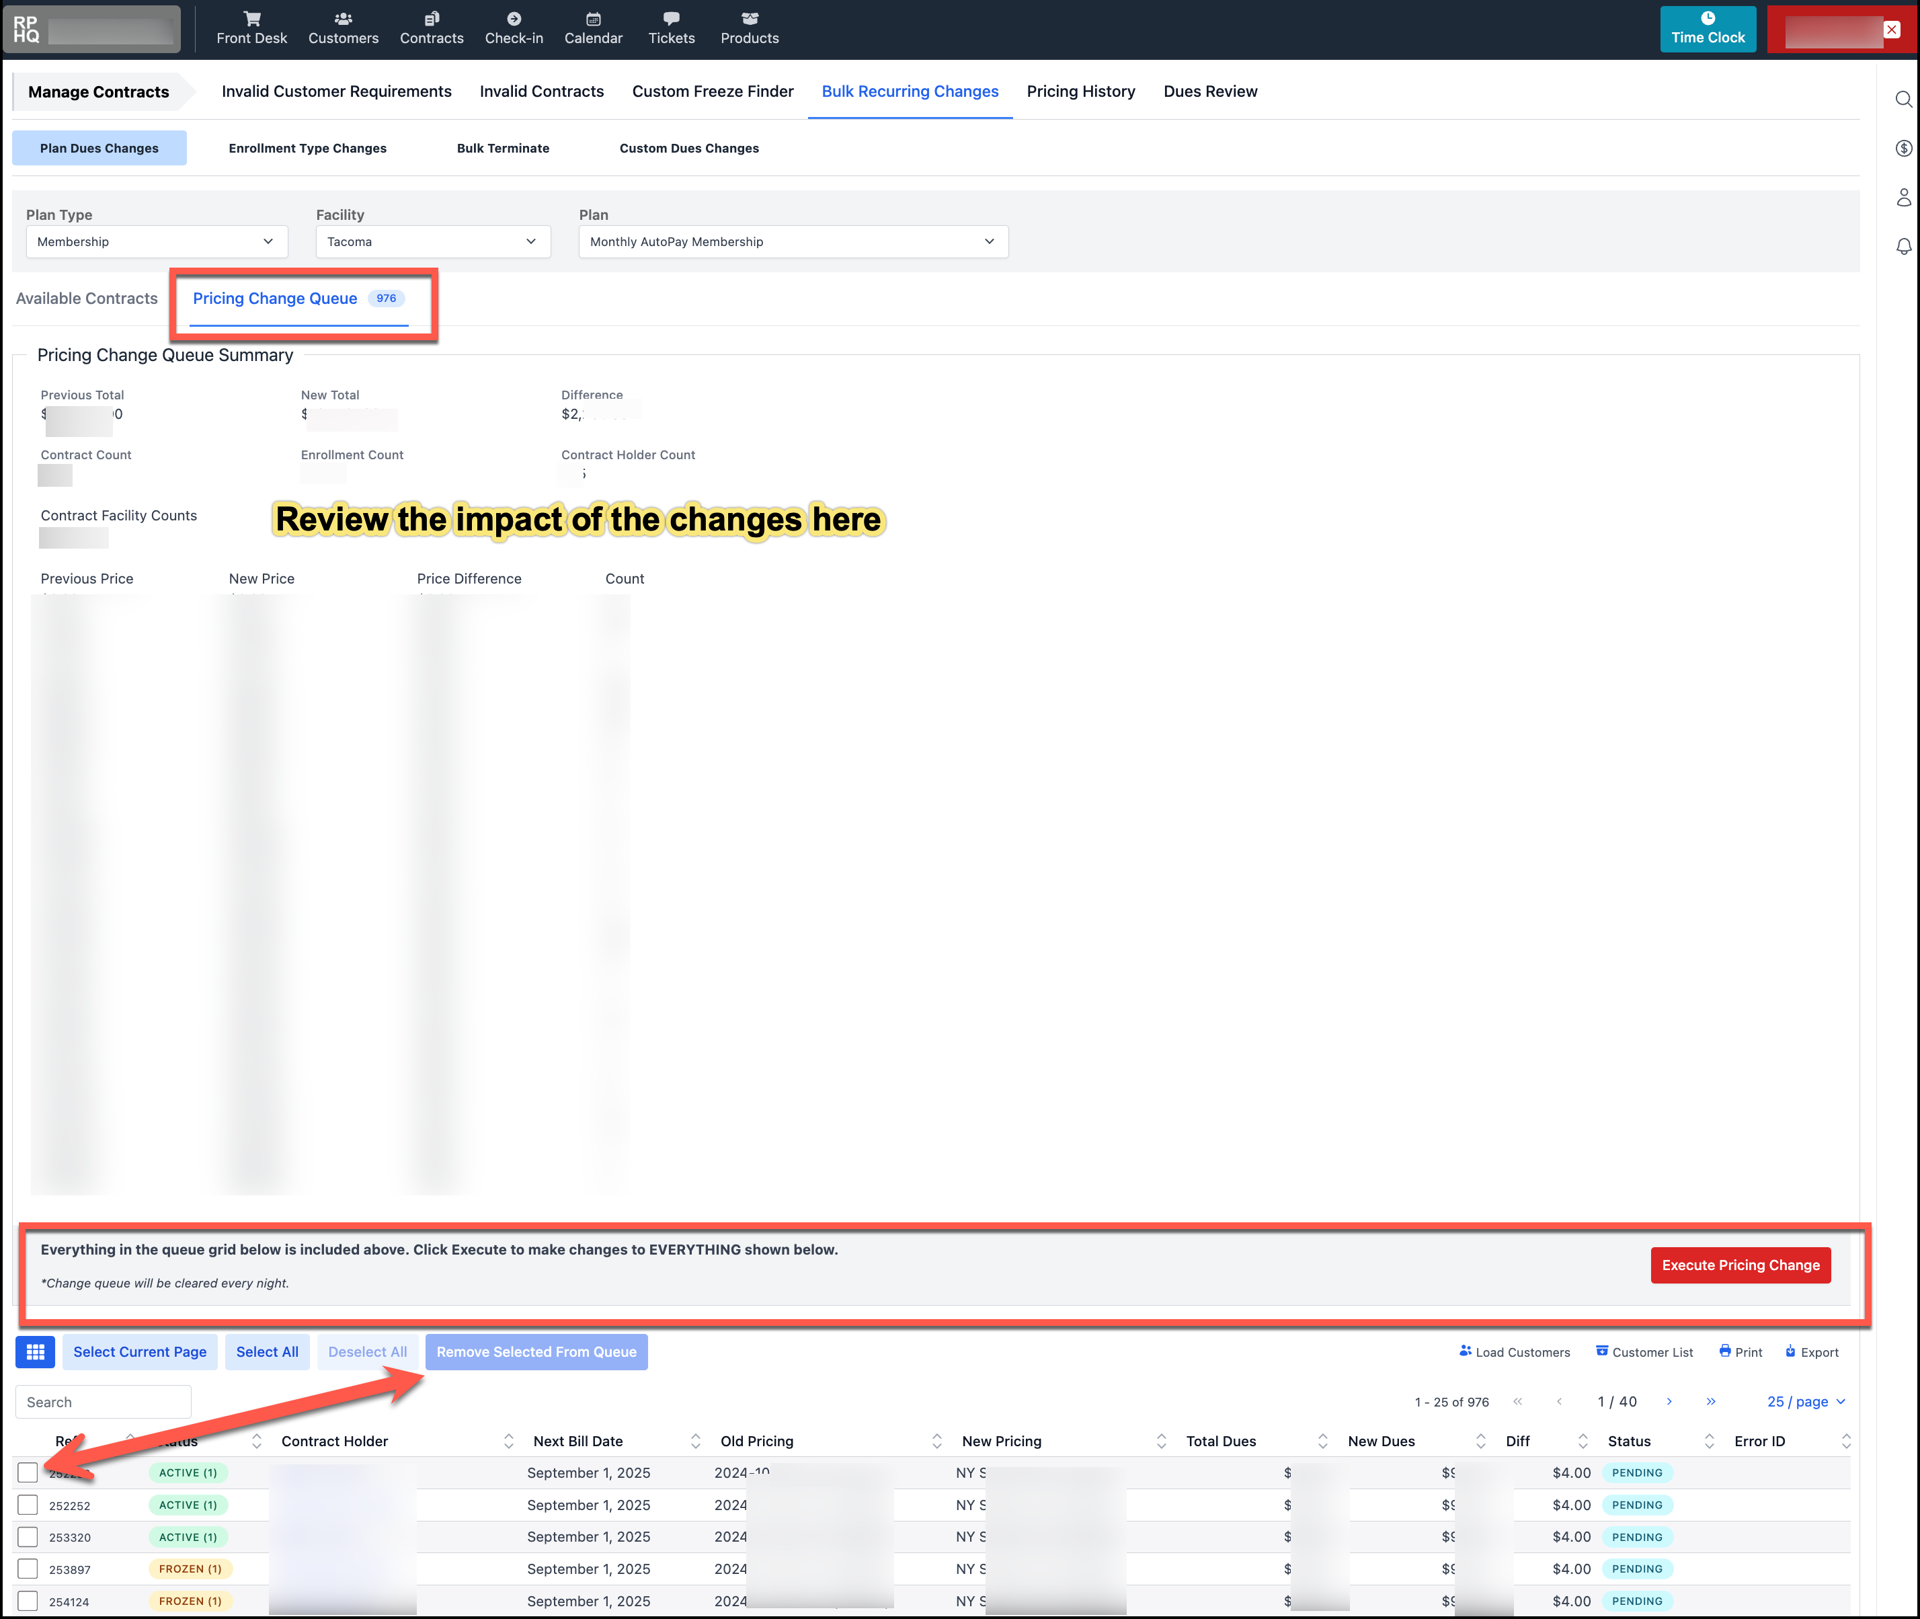Change the 25 / page size dropdown
The height and width of the screenshot is (1619, 1920).
1805,1401
